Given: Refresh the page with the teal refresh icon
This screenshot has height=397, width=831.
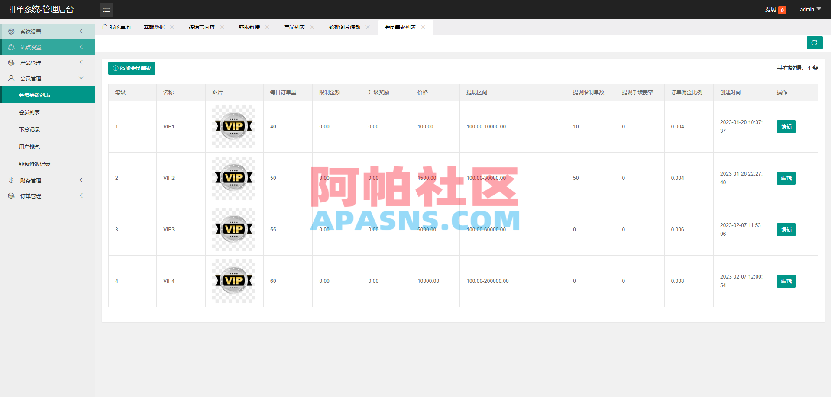Looking at the screenshot, I should (x=814, y=43).
